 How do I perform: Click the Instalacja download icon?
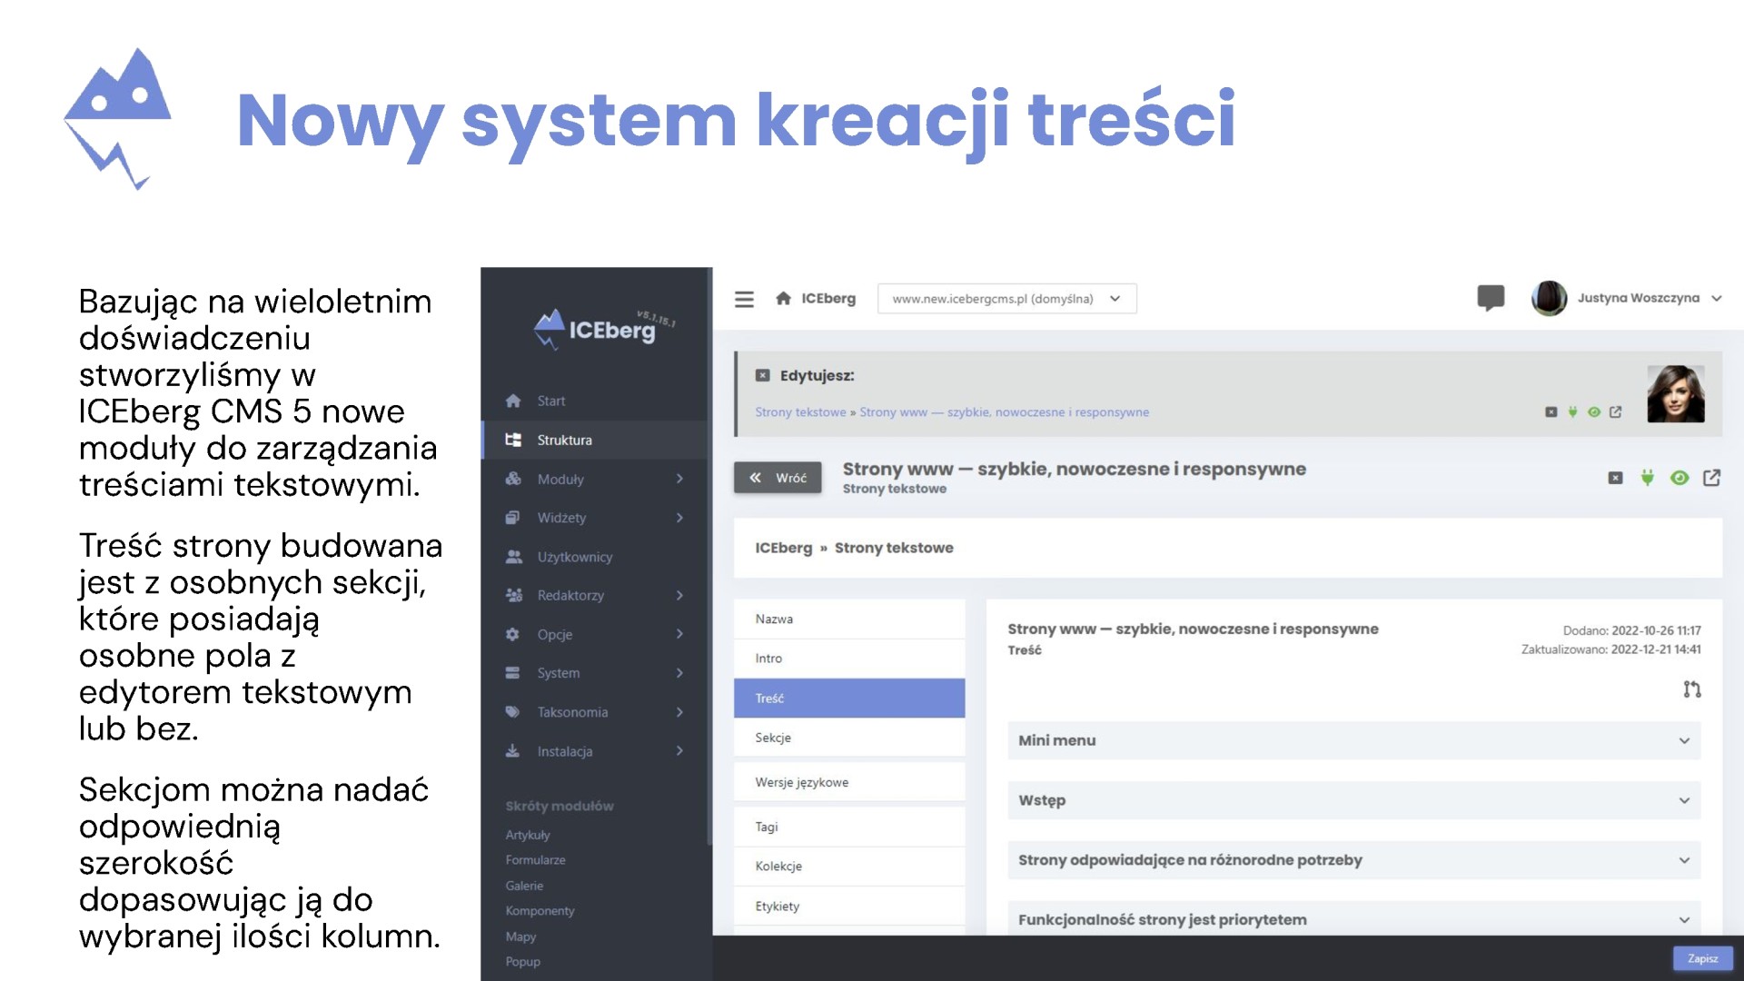pyautogui.click(x=513, y=751)
